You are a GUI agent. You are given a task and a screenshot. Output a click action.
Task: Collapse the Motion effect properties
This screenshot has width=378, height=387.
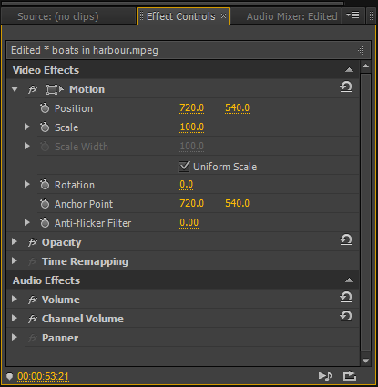[x=15, y=89]
